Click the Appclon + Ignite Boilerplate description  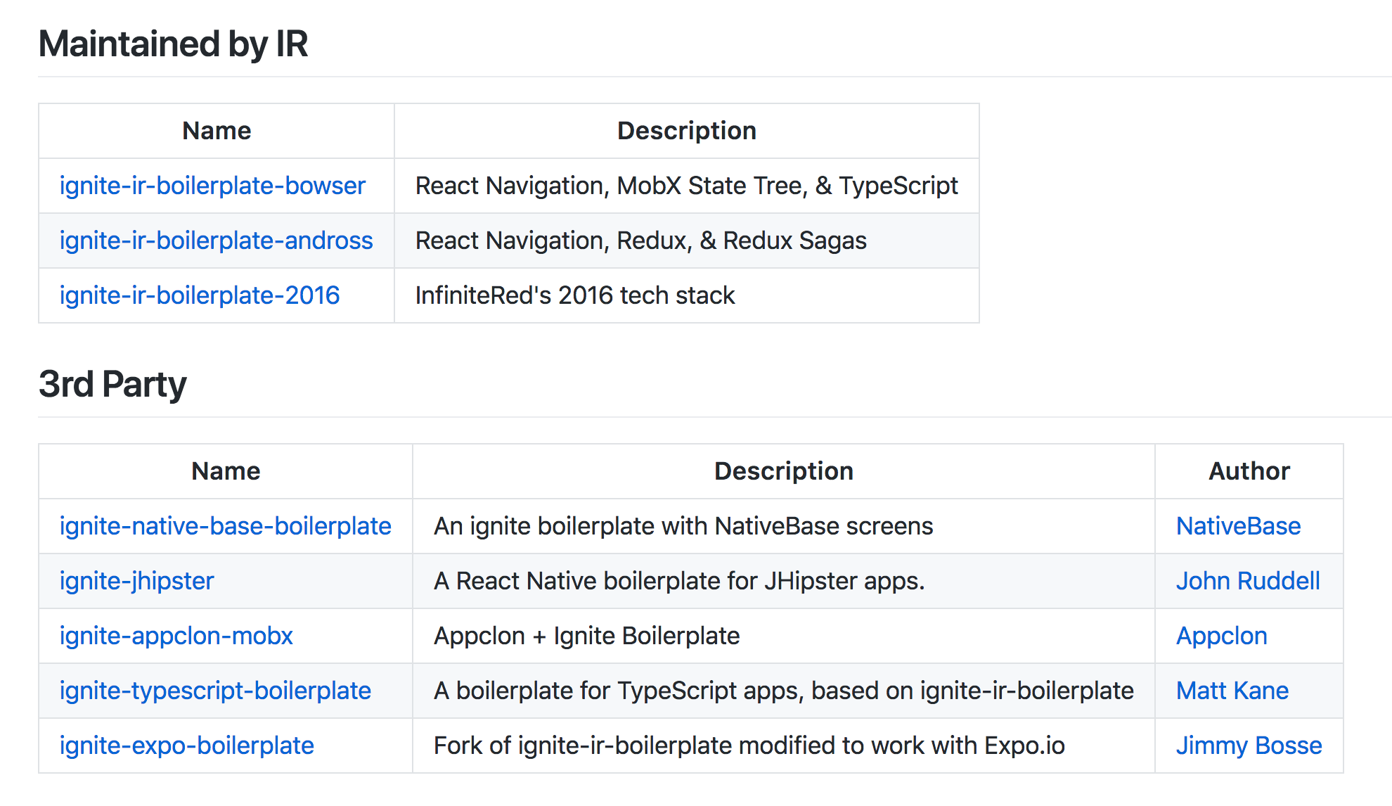pyautogui.click(x=586, y=636)
